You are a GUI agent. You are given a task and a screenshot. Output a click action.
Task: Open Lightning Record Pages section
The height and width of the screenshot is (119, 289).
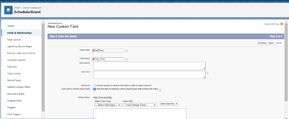(x=20, y=46)
